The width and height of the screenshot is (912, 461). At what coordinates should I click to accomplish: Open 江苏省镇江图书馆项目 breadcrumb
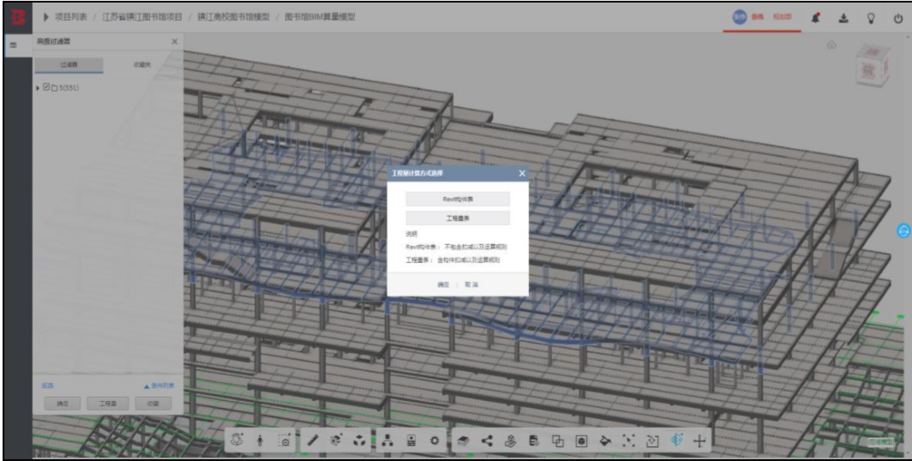click(142, 17)
